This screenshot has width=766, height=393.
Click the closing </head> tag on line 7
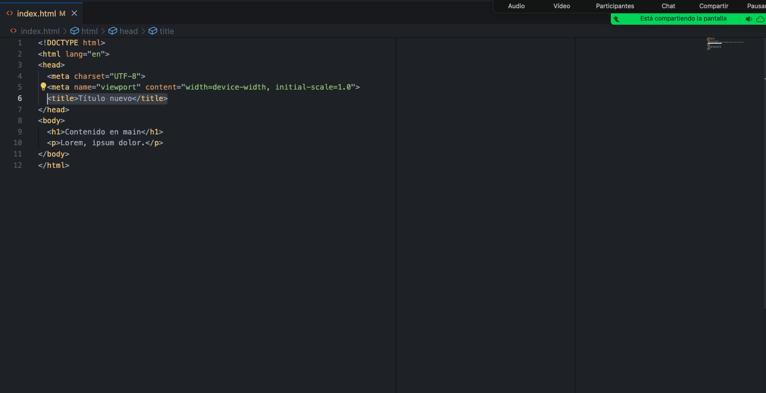(54, 110)
